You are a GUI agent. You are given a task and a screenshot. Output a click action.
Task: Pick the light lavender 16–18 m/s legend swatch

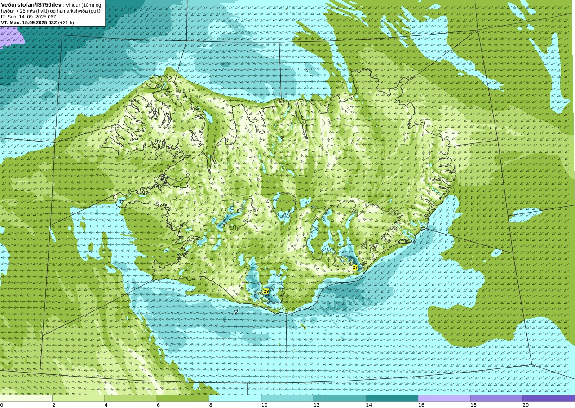[444, 398]
